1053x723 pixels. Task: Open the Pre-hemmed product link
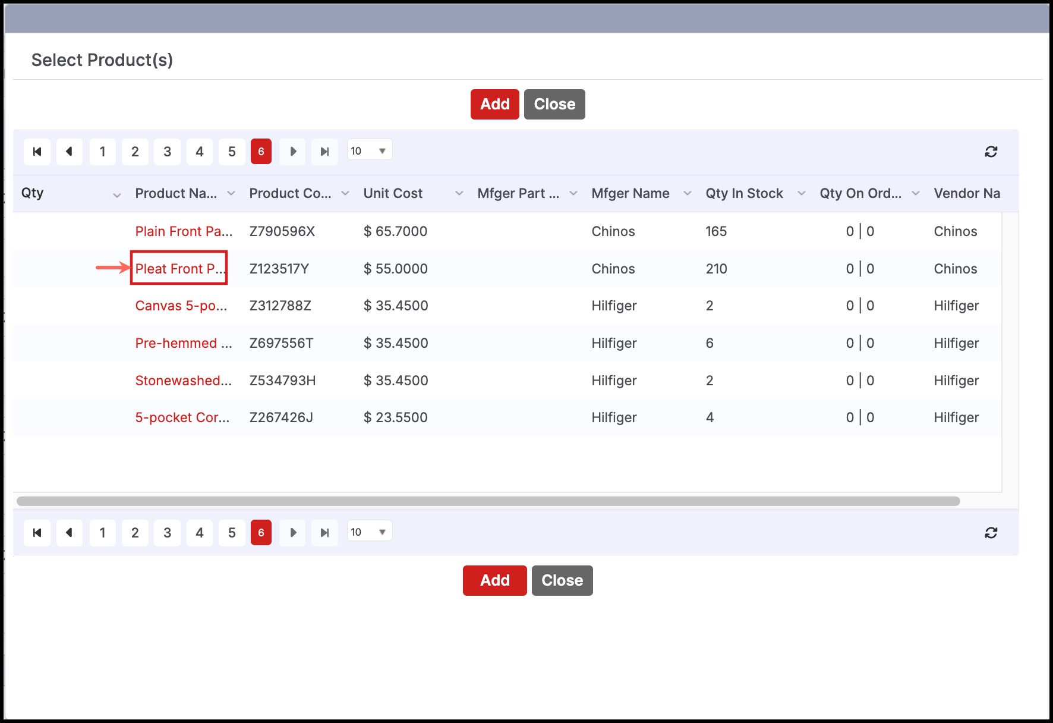[x=184, y=343]
